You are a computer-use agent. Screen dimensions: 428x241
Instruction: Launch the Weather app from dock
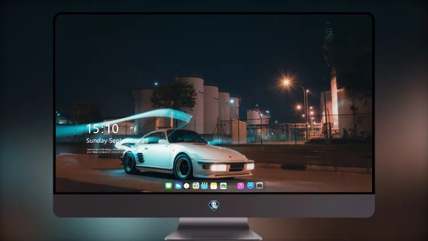tap(178, 186)
